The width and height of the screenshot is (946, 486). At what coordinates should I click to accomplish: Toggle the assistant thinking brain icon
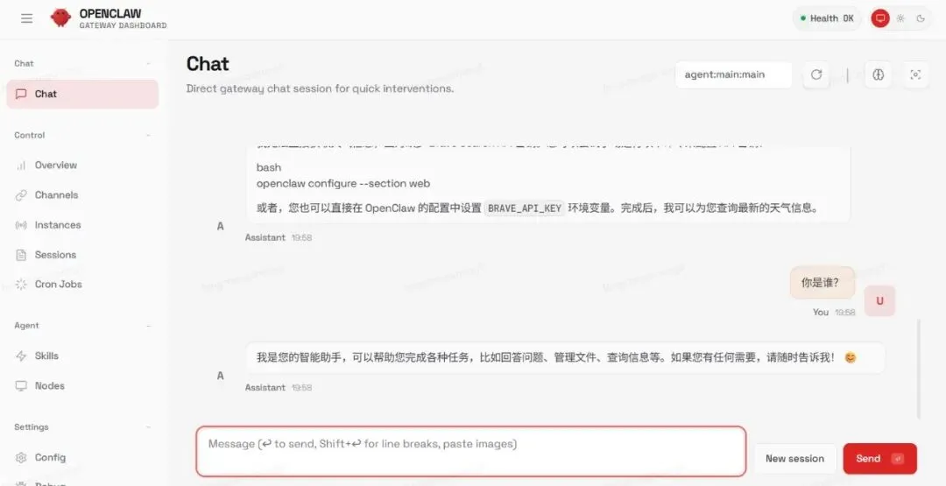(x=879, y=74)
